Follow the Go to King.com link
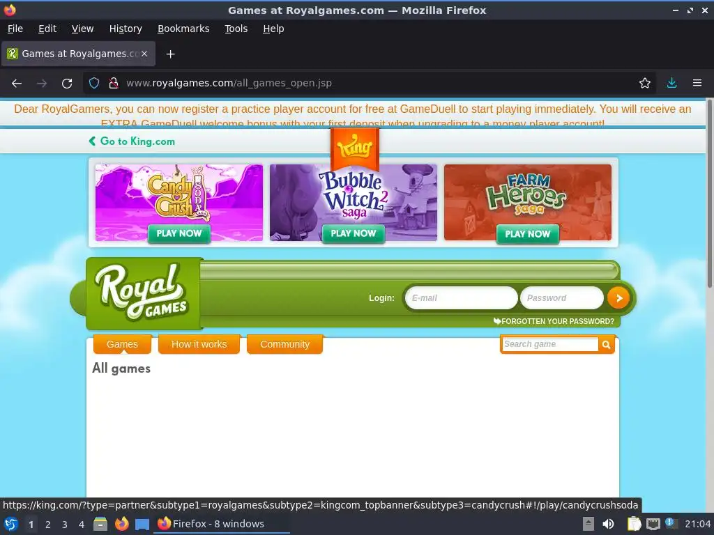 click(132, 141)
